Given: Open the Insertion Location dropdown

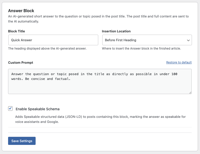Looking at the screenshot, I should click(x=147, y=40).
